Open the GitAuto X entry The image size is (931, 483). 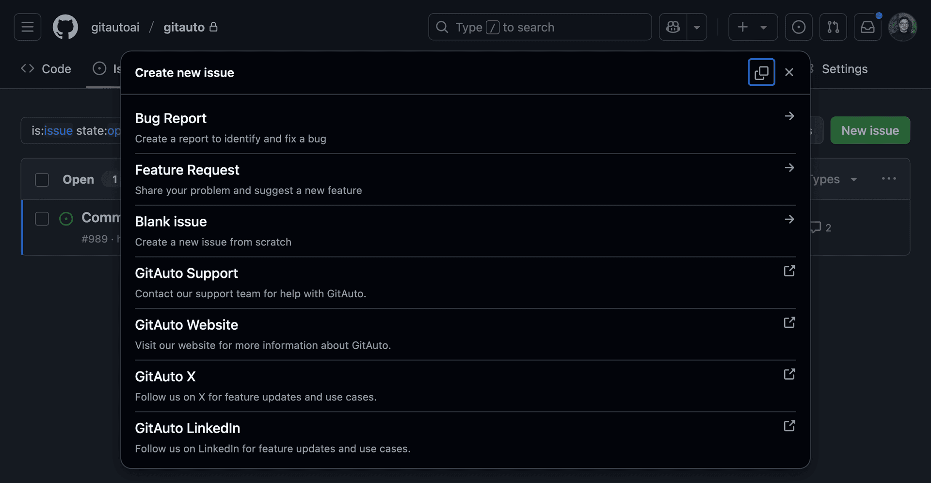coord(465,386)
